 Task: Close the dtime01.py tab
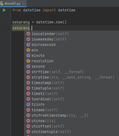pyautogui.click(x=23, y=4)
